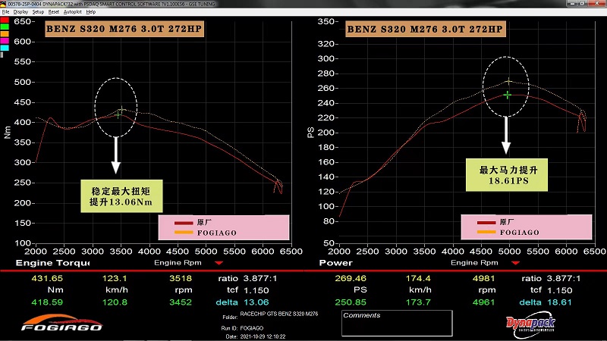Open the Display menu
The height and width of the screenshot is (341, 607).
[20, 12]
